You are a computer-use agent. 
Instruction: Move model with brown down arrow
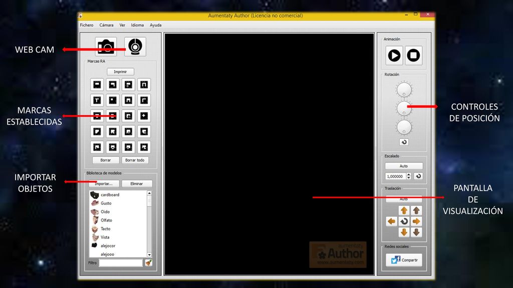click(x=416, y=232)
